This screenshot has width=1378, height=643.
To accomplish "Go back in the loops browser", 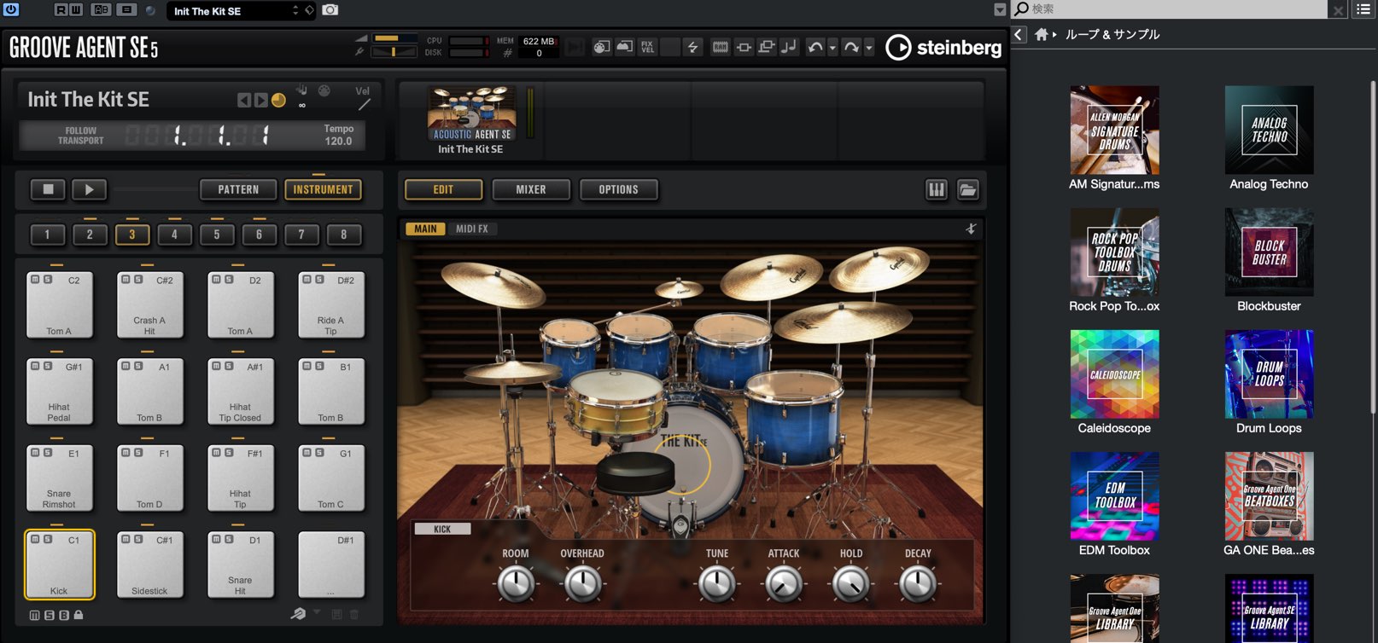I will [x=1019, y=34].
